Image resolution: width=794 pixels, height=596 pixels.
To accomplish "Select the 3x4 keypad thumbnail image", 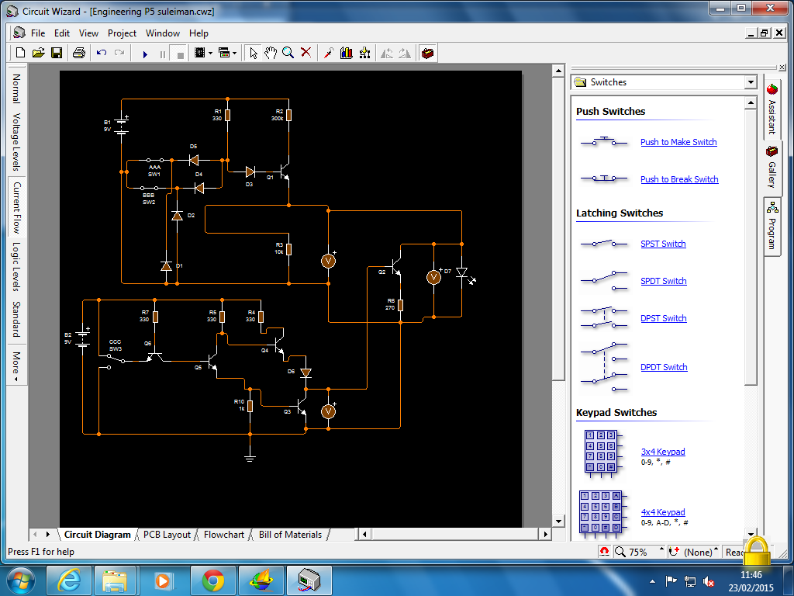I will pyautogui.click(x=602, y=453).
